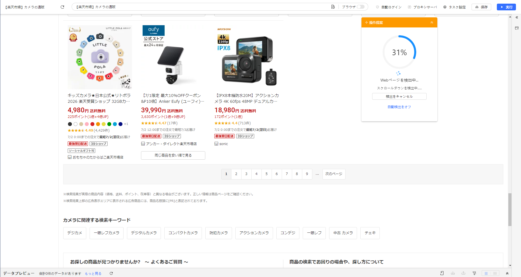Screen dimensions: 521x277
Task: Collapse the 操作提案 panel with chevrons
Action: 432,23
